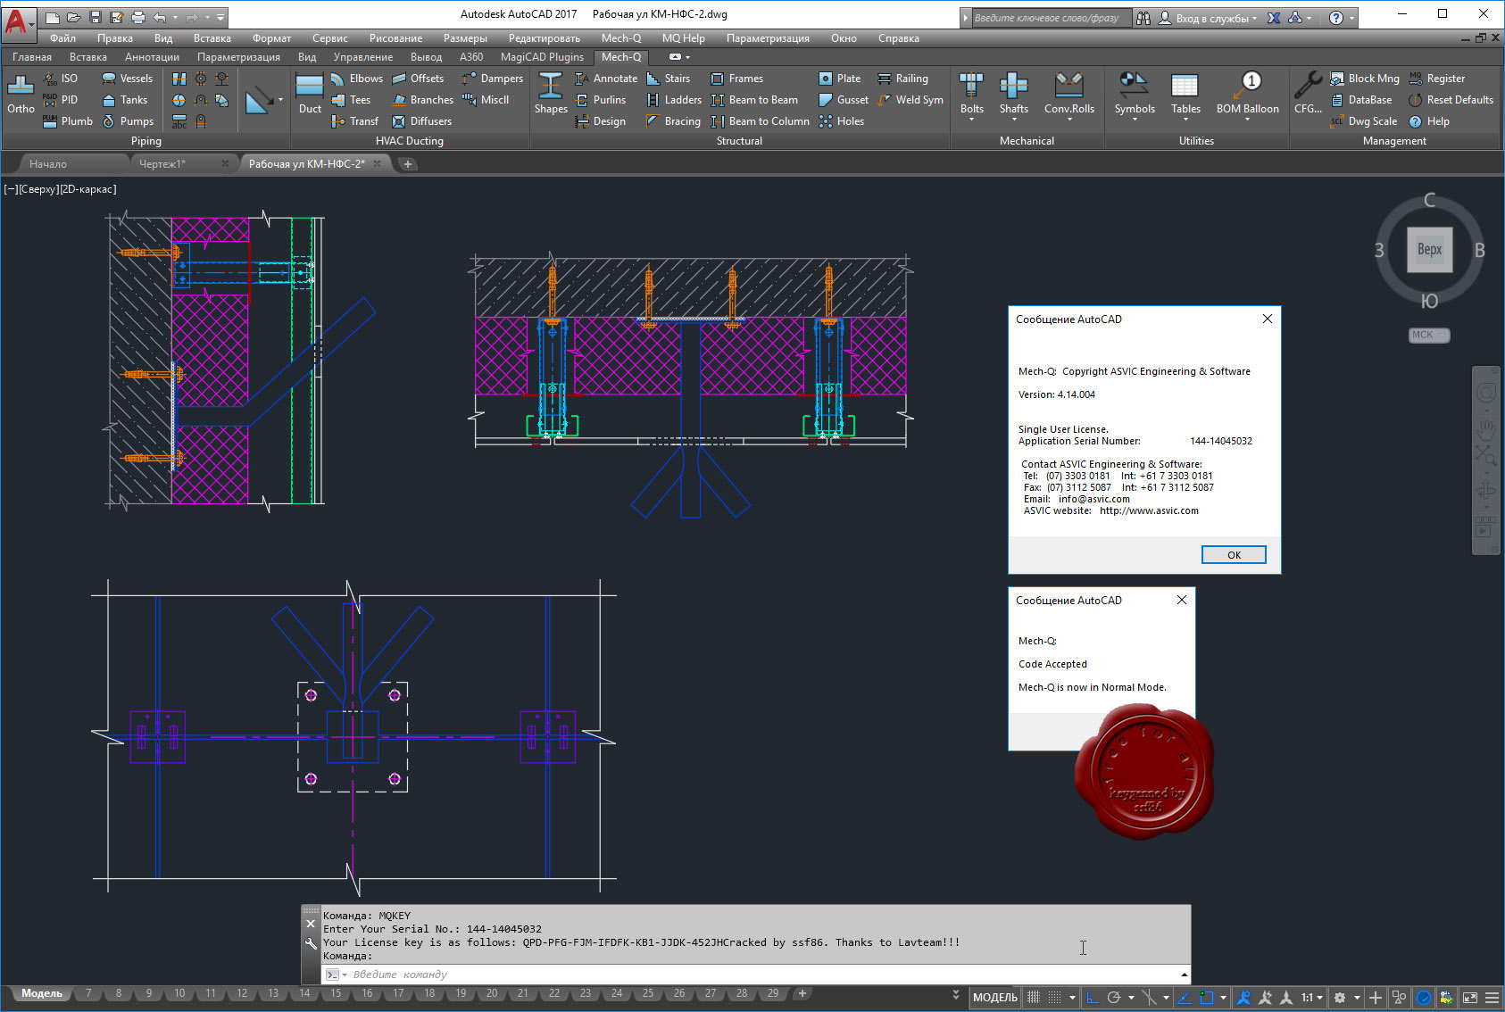Toggle snap mode in status bar
Viewport: 1505px width, 1012px height.
(1054, 998)
